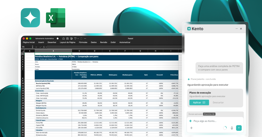Click the Save floppy disk icon
262x137 pixels.
point(68,39)
